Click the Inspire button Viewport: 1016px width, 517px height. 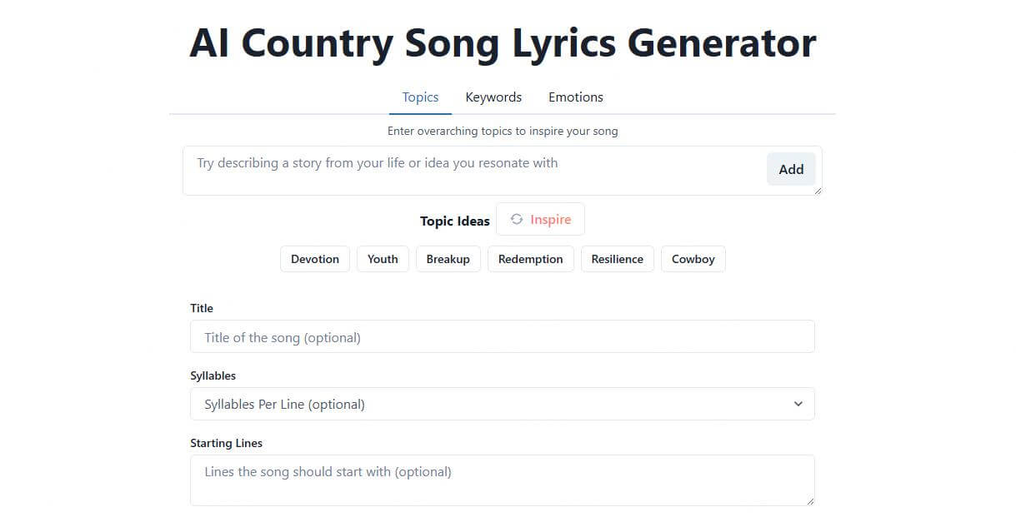click(540, 219)
